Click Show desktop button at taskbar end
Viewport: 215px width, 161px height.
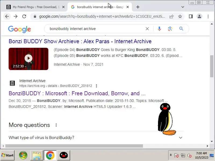[x=212, y=155]
